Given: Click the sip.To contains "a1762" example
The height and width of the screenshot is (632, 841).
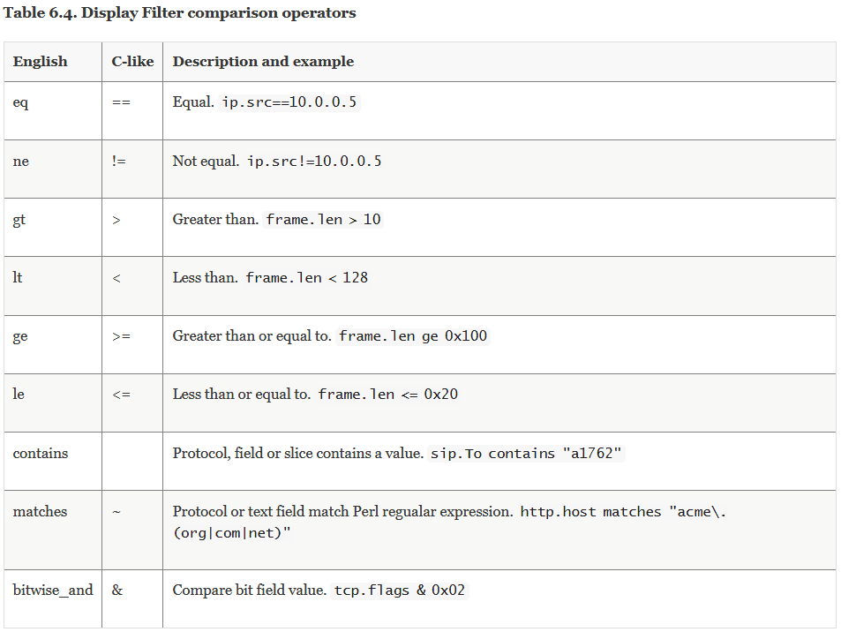Looking at the screenshot, I should point(527,454).
